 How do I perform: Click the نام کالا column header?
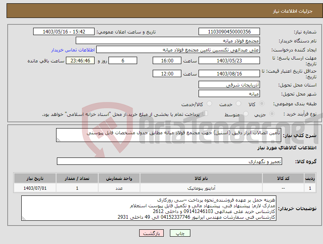(x=201, y=178)
